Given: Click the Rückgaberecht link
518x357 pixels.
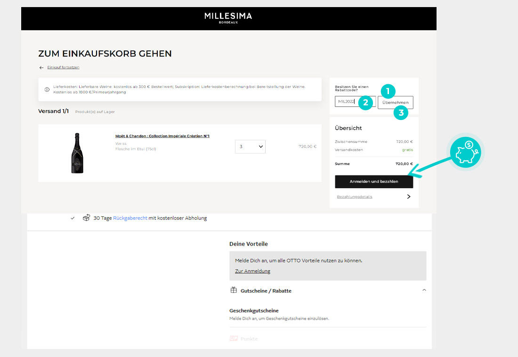Looking at the screenshot, I should click(130, 218).
